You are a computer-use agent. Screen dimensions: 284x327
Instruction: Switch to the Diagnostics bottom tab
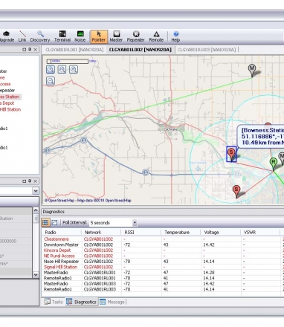pyautogui.click(x=82, y=302)
